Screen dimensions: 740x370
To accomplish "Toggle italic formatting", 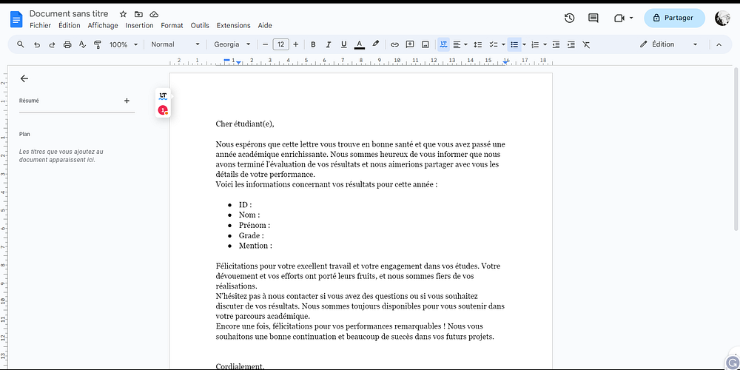I will pos(329,45).
